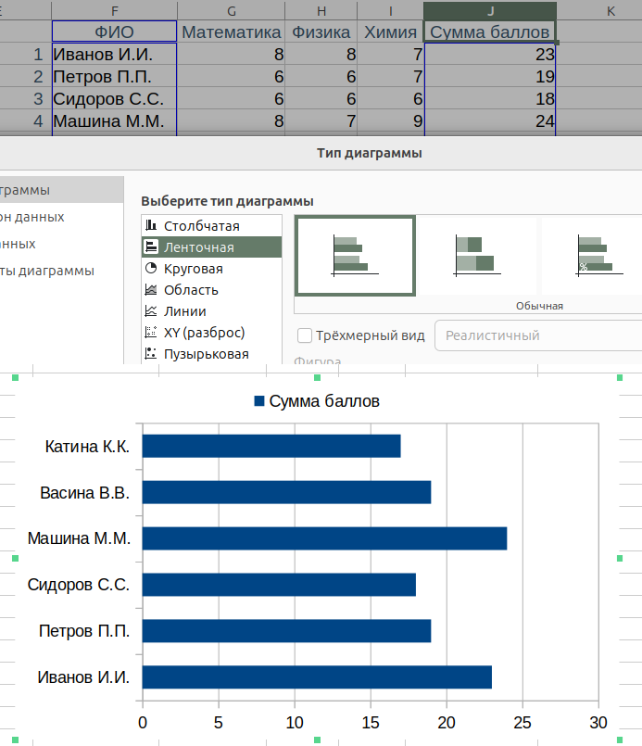Choose the Круговая pie chart icon
This screenshot has width=642, height=746.
[x=151, y=269]
